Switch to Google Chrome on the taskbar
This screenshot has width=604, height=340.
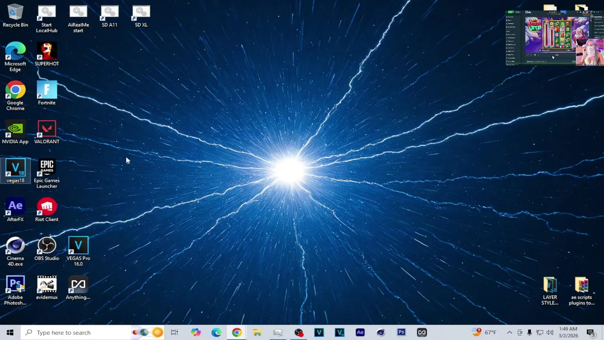point(236,332)
